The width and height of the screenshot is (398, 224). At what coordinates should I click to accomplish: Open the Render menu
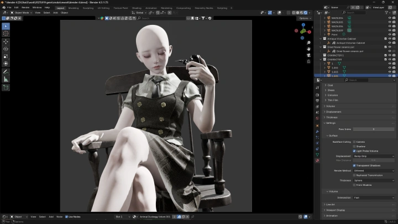pyautogui.click(x=25, y=8)
